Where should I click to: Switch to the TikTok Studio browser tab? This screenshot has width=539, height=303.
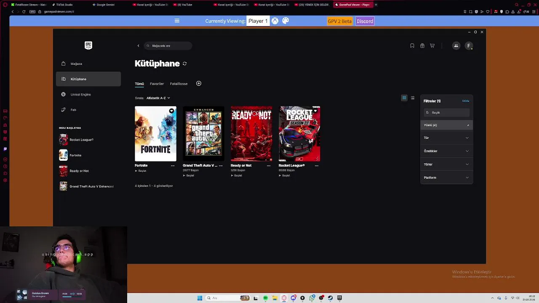point(63,5)
